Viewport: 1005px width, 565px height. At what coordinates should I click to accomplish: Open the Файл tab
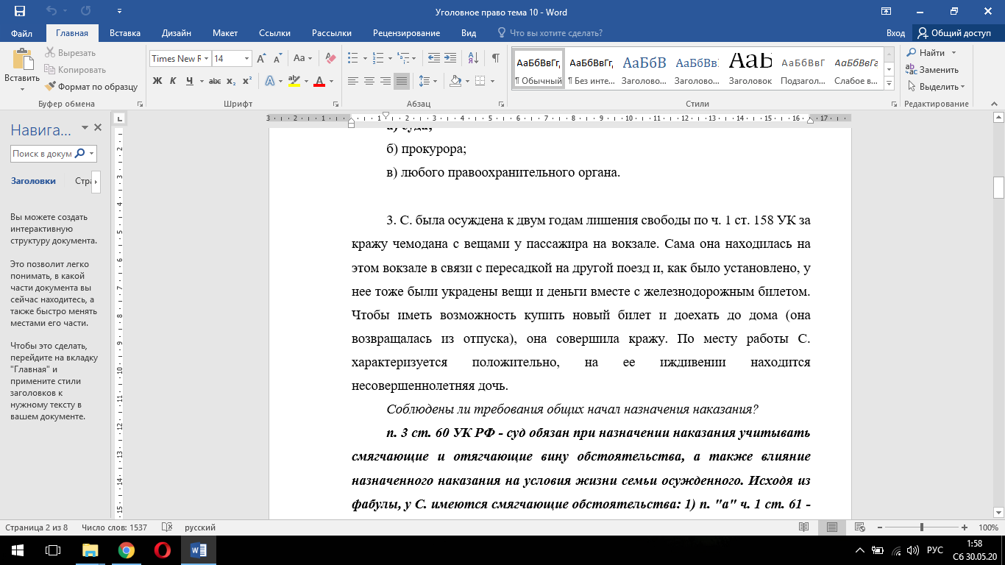coord(22,33)
